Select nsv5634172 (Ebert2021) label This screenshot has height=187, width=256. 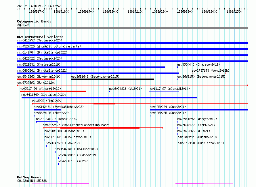(x=196, y=125)
